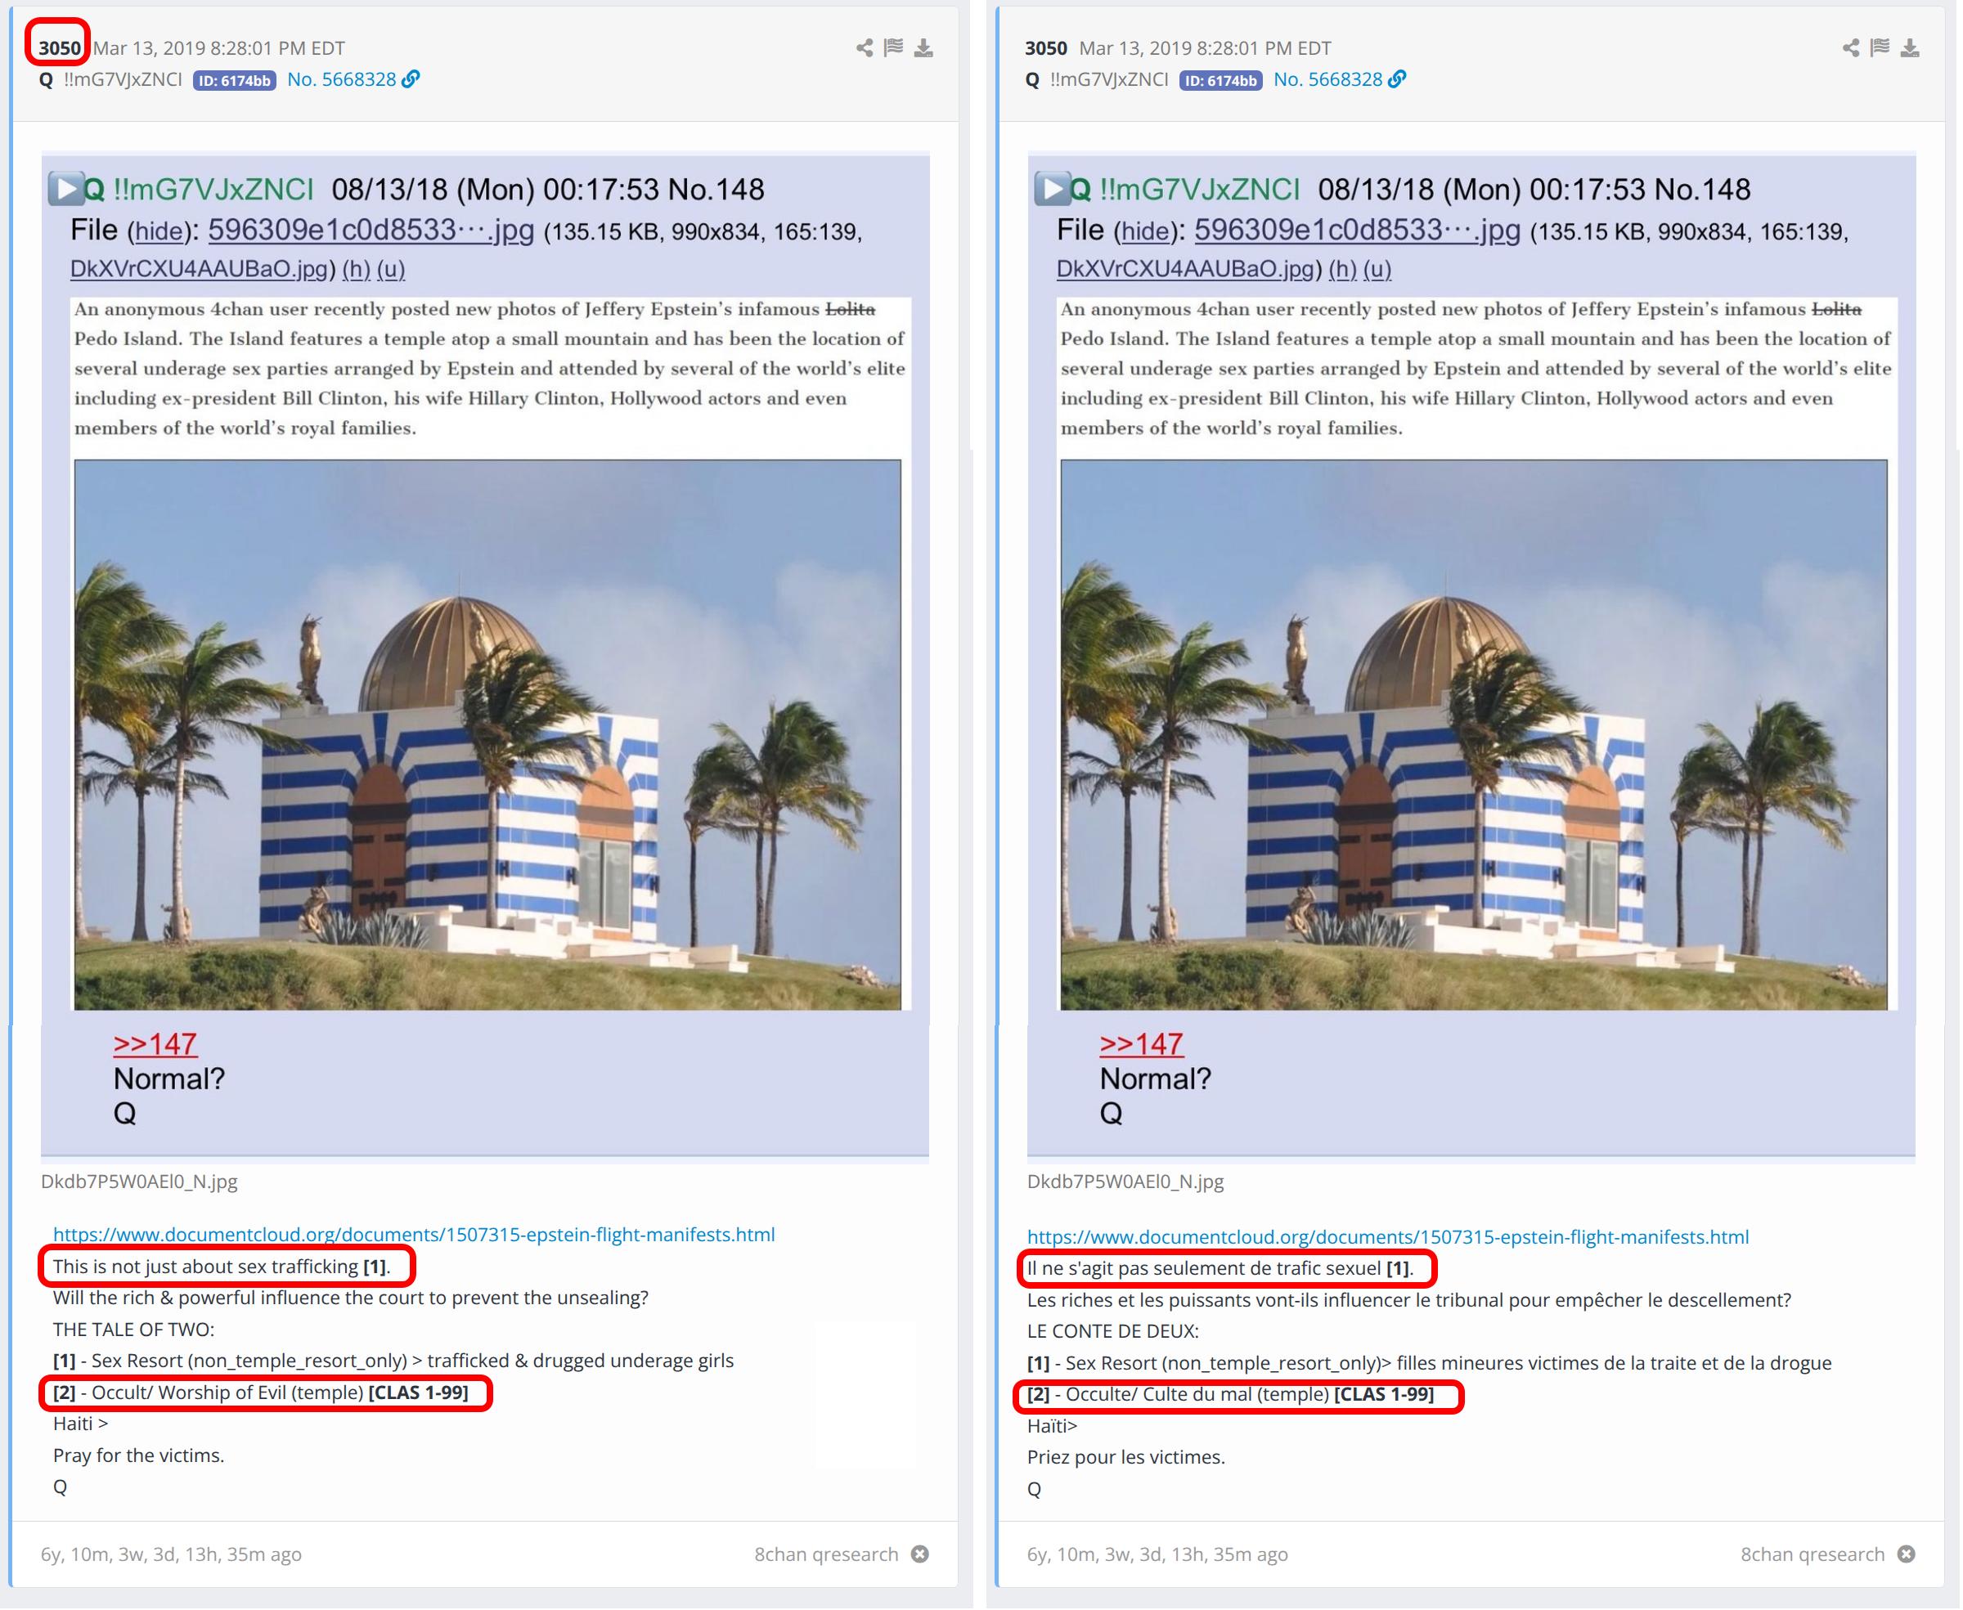Click close circle icon beside left 8chan qresearch
Viewport: 1963px width, 1610px height.
(x=919, y=1554)
